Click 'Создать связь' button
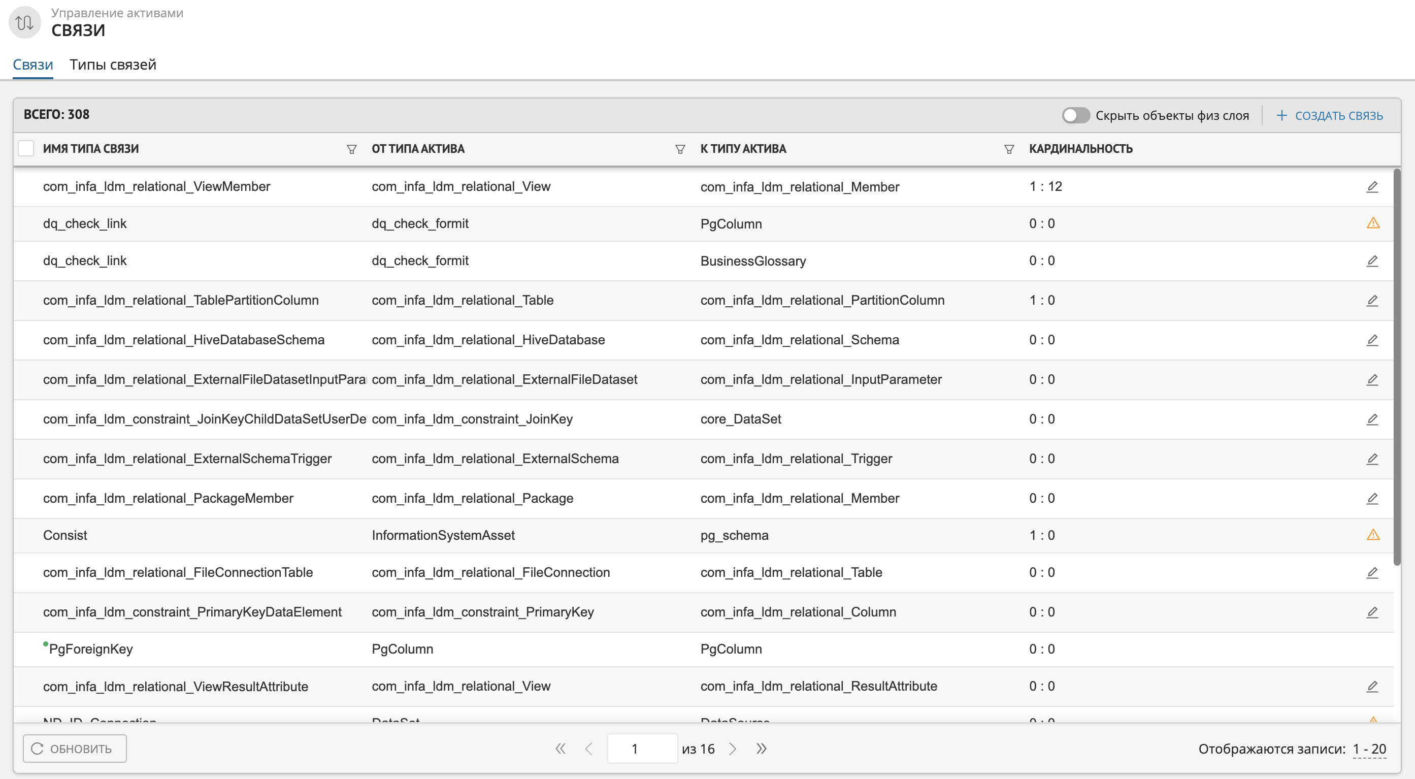The image size is (1415, 779). [x=1329, y=115]
